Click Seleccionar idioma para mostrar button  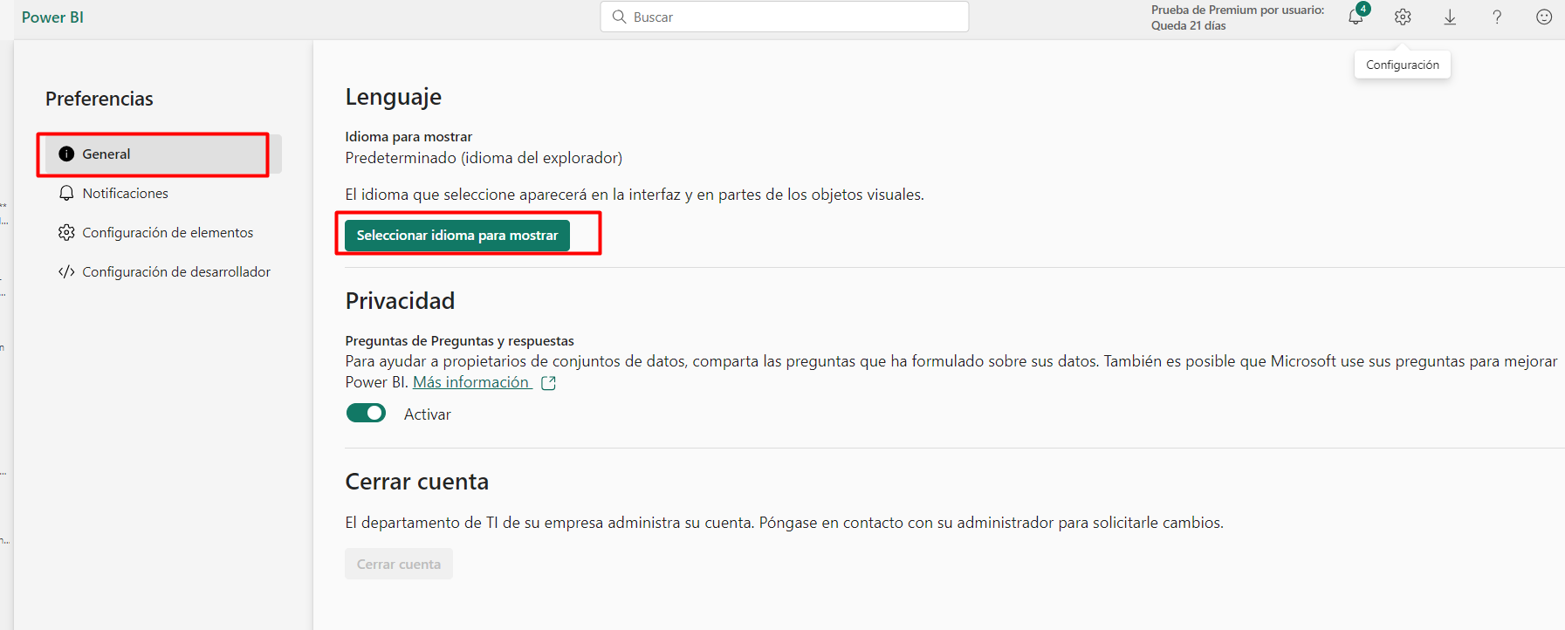pos(457,236)
